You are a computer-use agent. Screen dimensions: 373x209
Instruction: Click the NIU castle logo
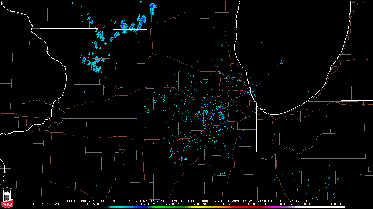[x=7, y=198]
